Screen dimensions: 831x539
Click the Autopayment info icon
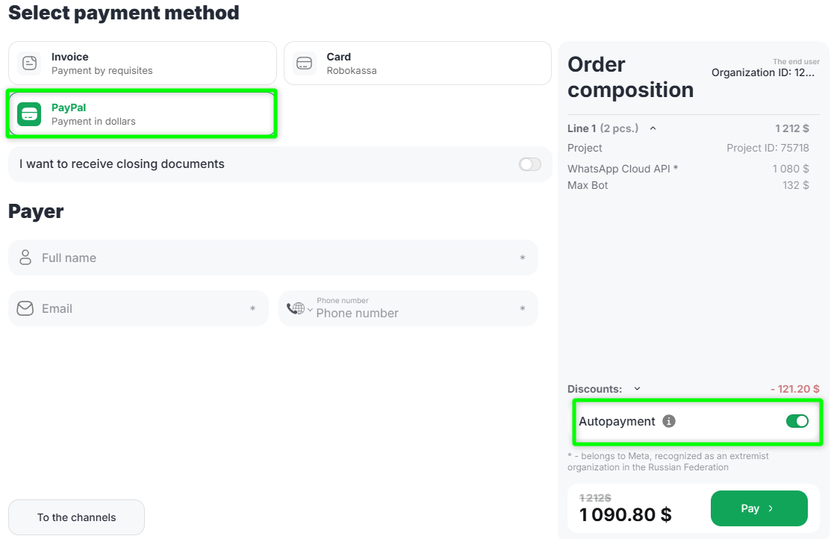669,421
